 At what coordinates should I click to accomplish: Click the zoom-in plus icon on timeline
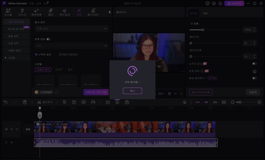coord(259,102)
